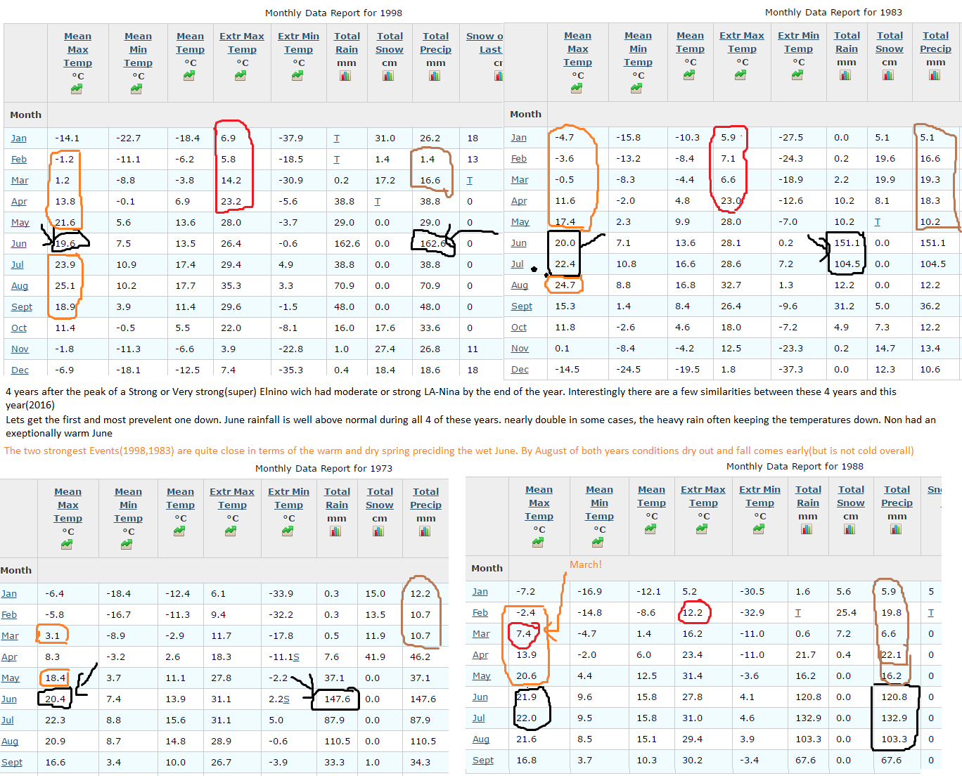Open the Total Rain bar chart icon for 1988
This screenshot has height=776, width=962.
[x=807, y=529]
